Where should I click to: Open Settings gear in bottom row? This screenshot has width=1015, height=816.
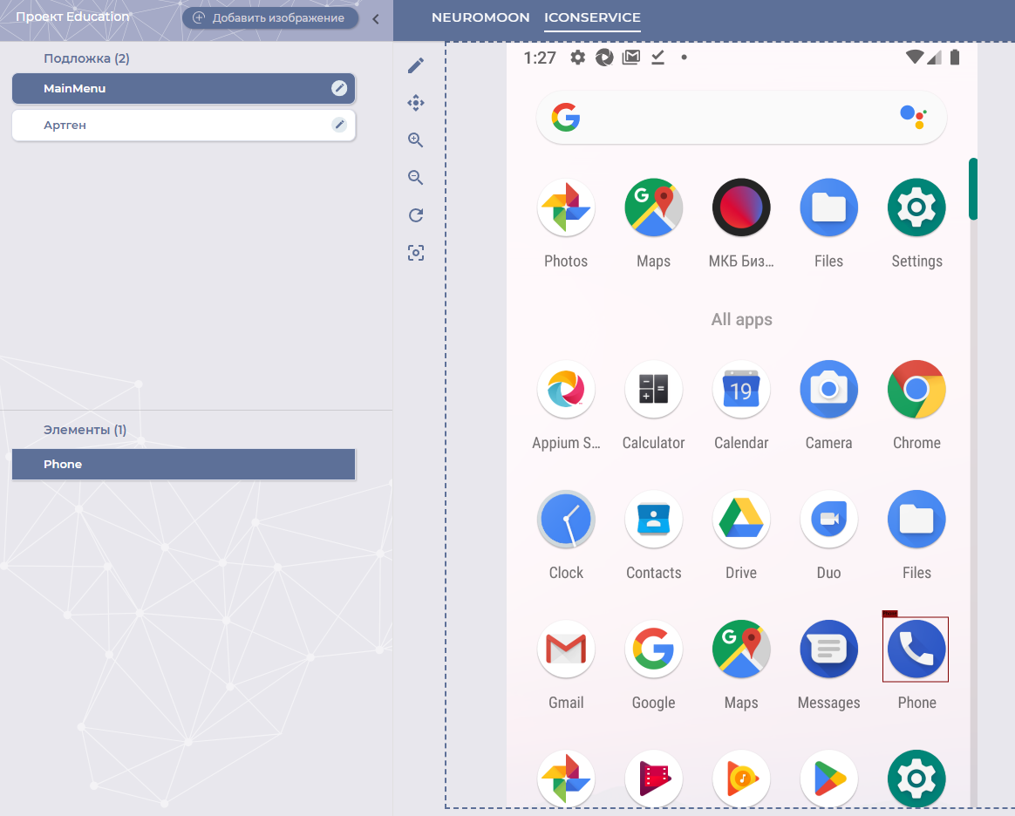click(x=916, y=779)
